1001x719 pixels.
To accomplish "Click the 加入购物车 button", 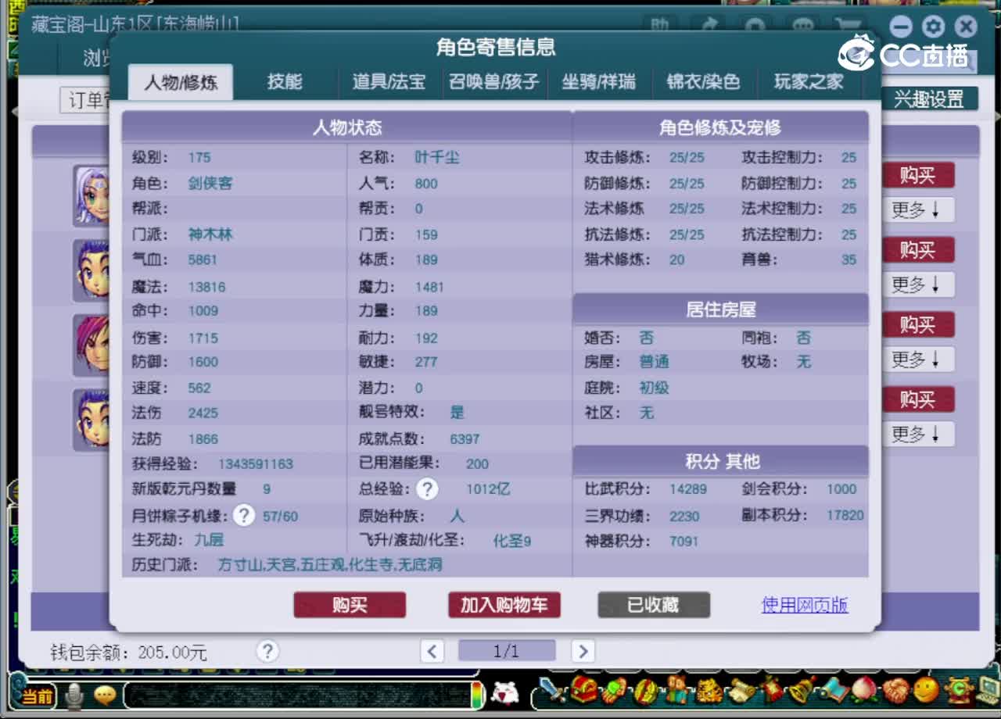I will click(x=504, y=605).
